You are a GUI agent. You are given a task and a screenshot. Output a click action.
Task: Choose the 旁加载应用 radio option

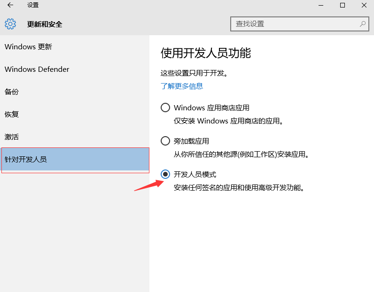tap(165, 141)
